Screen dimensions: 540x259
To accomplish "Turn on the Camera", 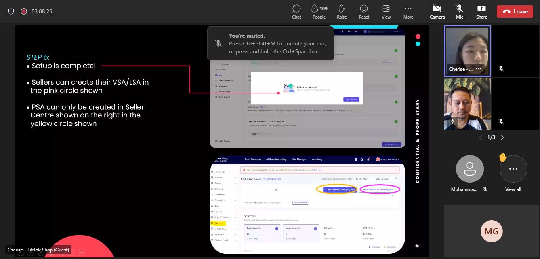I will (x=437, y=12).
